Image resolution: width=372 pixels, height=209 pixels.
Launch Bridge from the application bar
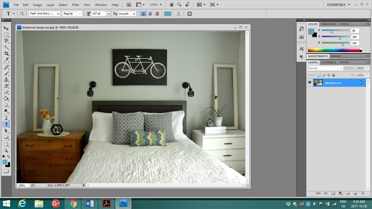click(128, 4)
